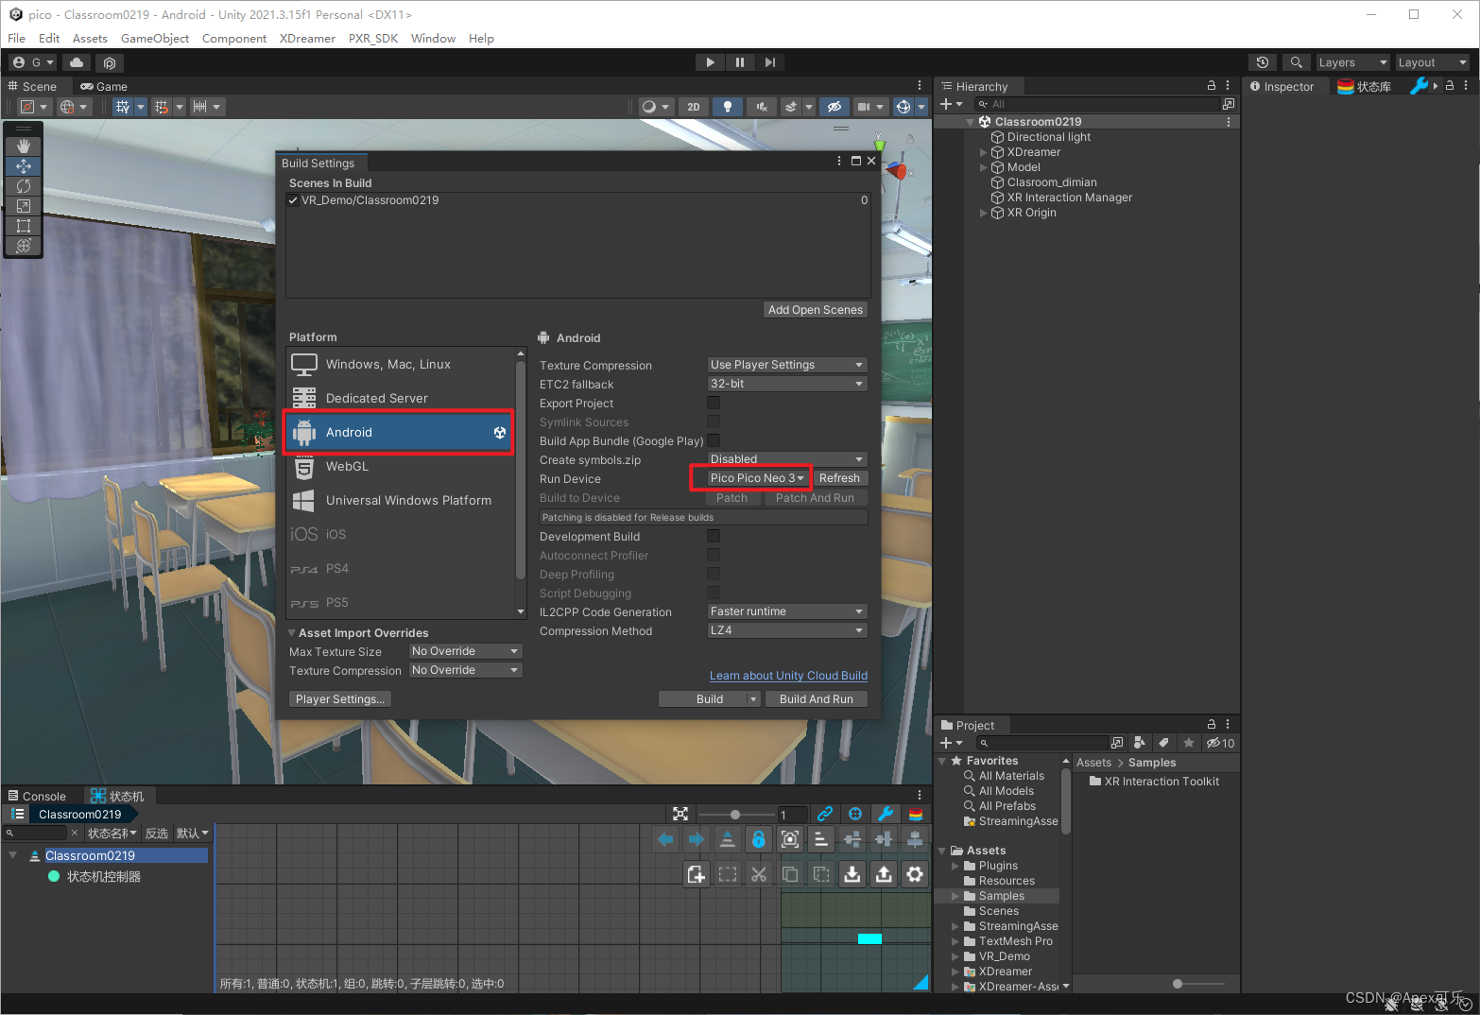Open the ETC2 fallback dropdown

tap(787, 384)
